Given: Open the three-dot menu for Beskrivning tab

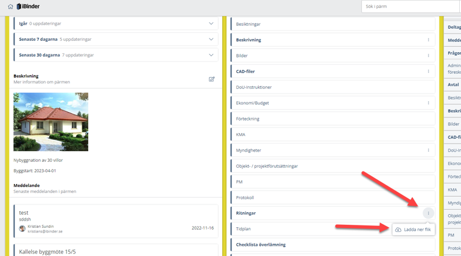Looking at the screenshot, I should 429,40.
